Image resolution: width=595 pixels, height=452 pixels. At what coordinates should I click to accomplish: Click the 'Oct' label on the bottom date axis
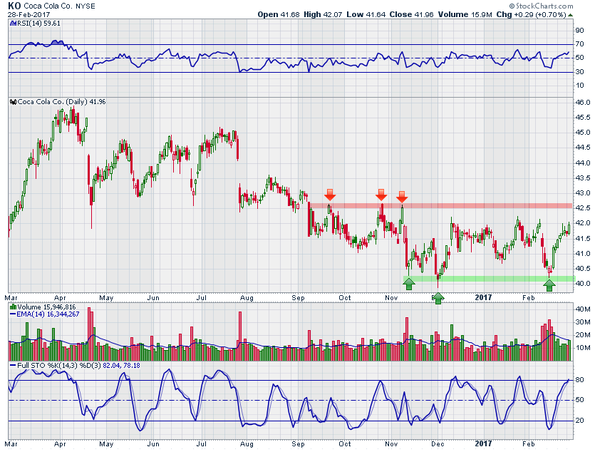345,443
